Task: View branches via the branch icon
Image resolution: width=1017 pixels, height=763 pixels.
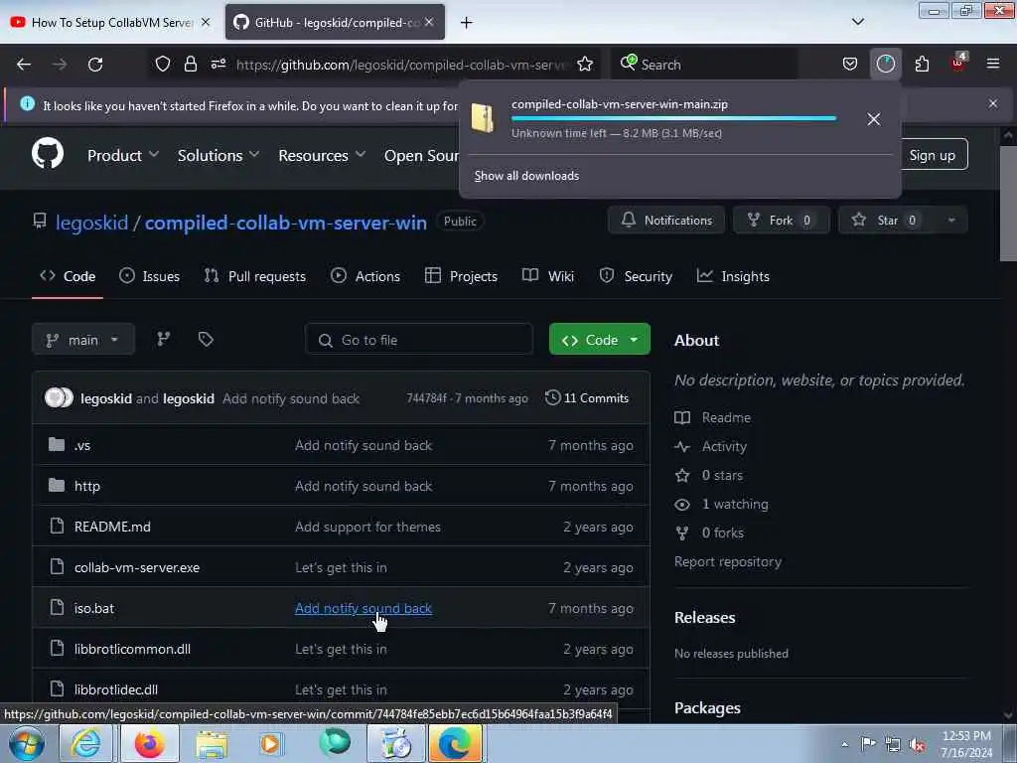Action: tap(164, 339)
